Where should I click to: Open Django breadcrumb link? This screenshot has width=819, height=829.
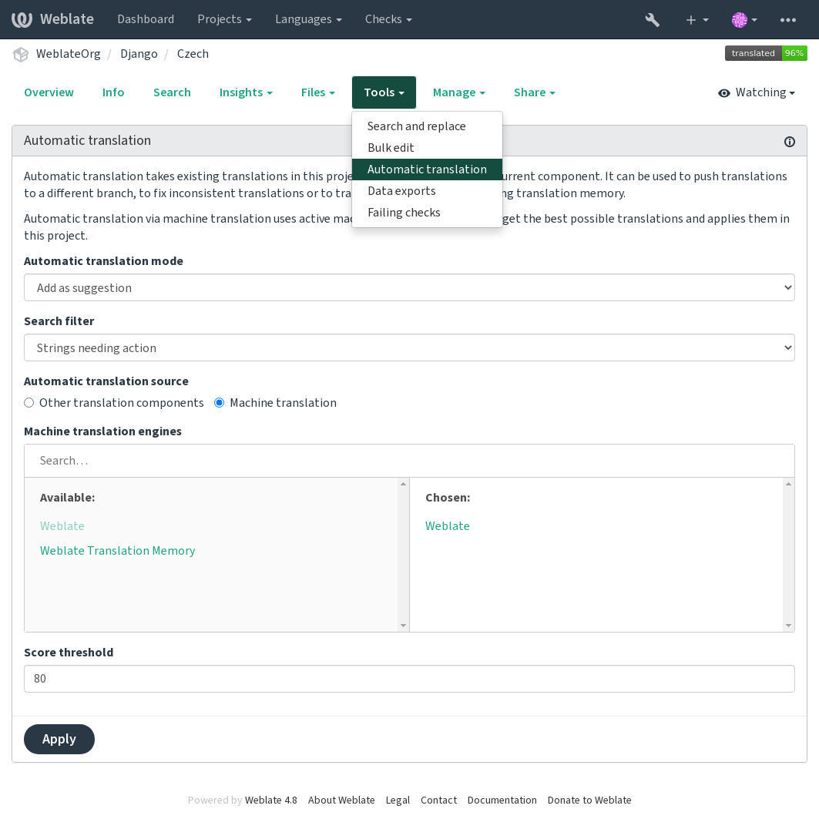point(139,54)
